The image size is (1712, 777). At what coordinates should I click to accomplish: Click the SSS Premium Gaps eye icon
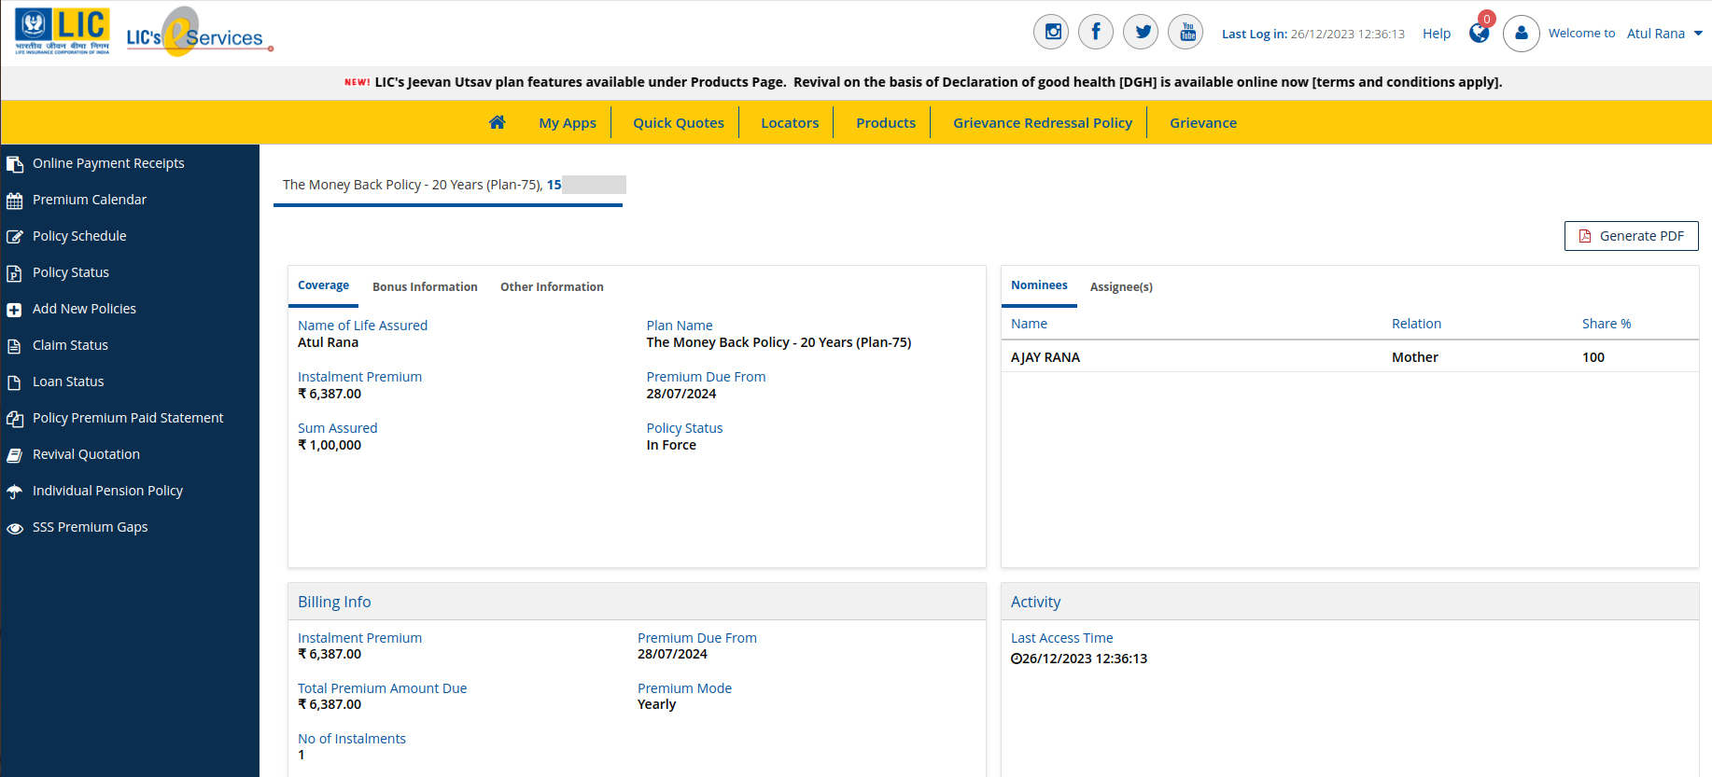14,528
